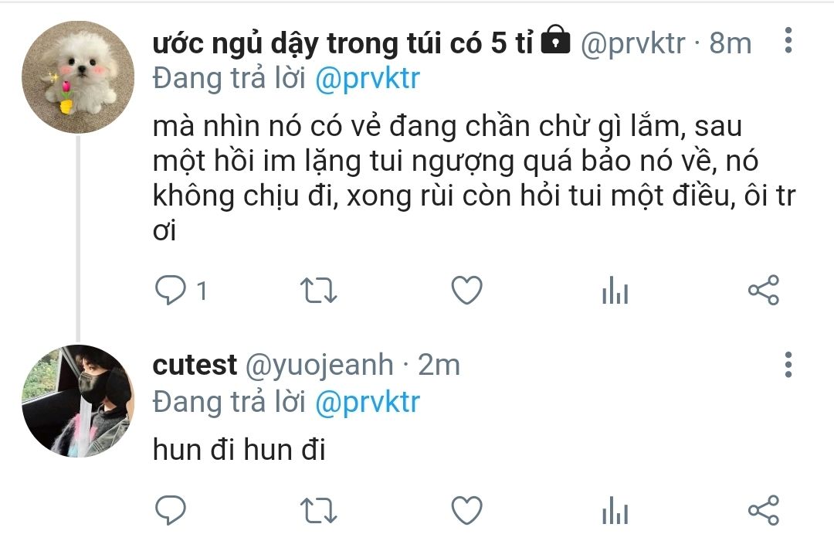Open more options menu for first tweet

click(x=788, y=40)
